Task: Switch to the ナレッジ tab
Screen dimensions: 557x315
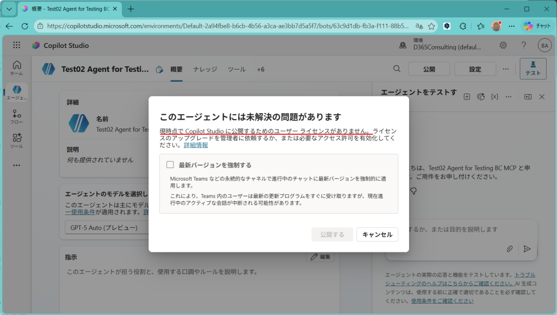Action: point(205,70)
